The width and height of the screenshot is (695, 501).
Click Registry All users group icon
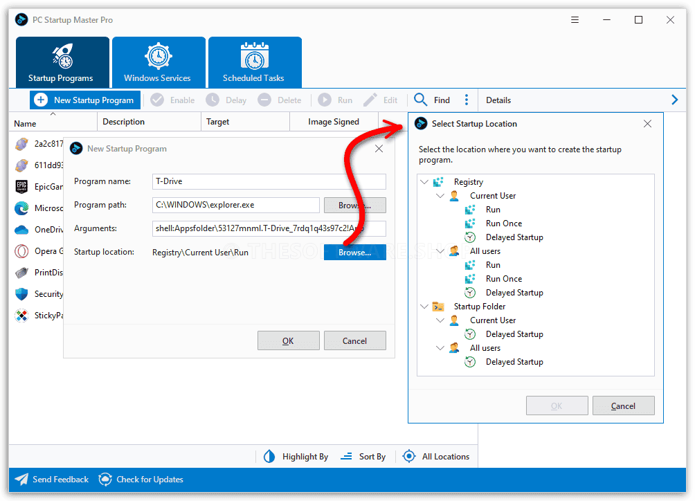(454, 251)
